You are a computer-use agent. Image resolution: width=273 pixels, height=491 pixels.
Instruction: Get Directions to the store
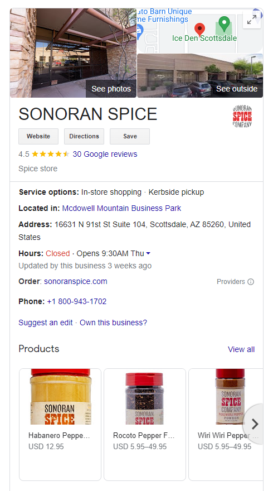click(x=84, y=136)
